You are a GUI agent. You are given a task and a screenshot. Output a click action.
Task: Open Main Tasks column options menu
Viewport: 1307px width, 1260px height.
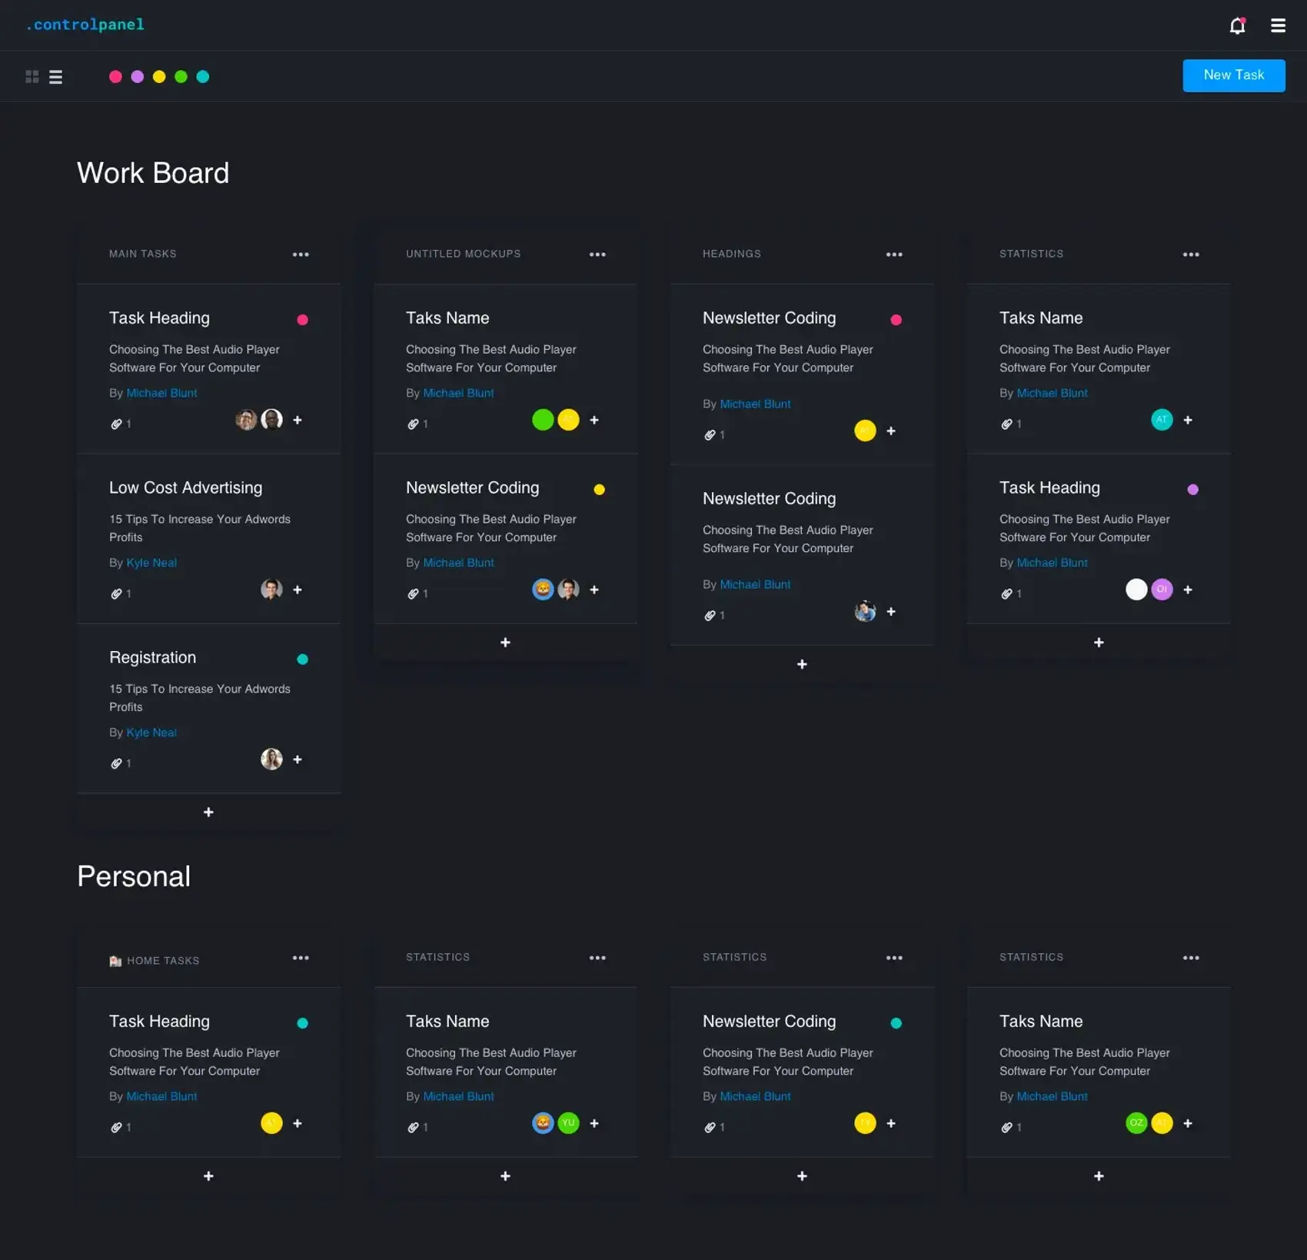click(301, 254)
